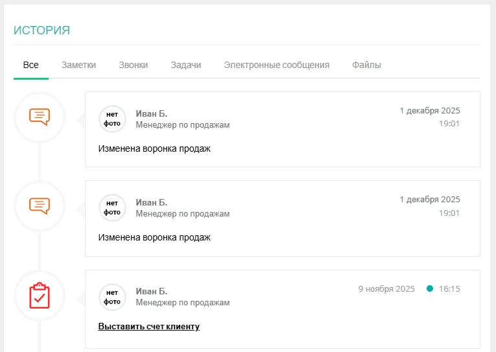
Task: Switch to the Звонки tab
Action: [133, 65]
